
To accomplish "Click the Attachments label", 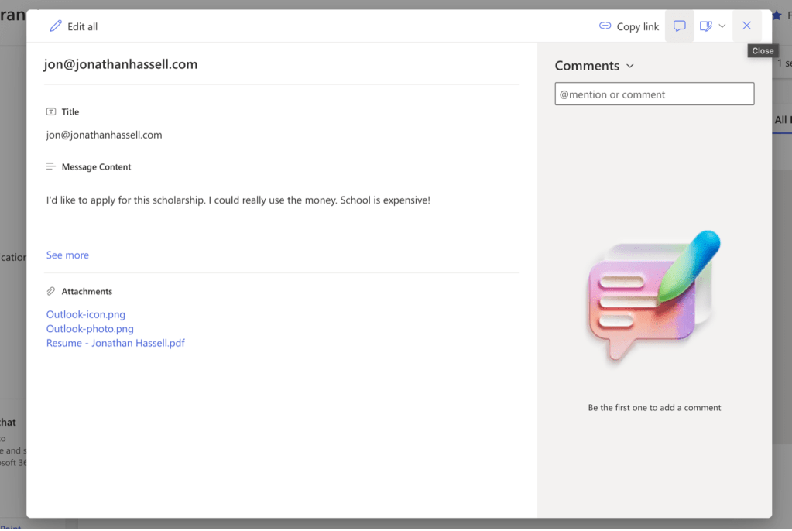I will [87, 292].
